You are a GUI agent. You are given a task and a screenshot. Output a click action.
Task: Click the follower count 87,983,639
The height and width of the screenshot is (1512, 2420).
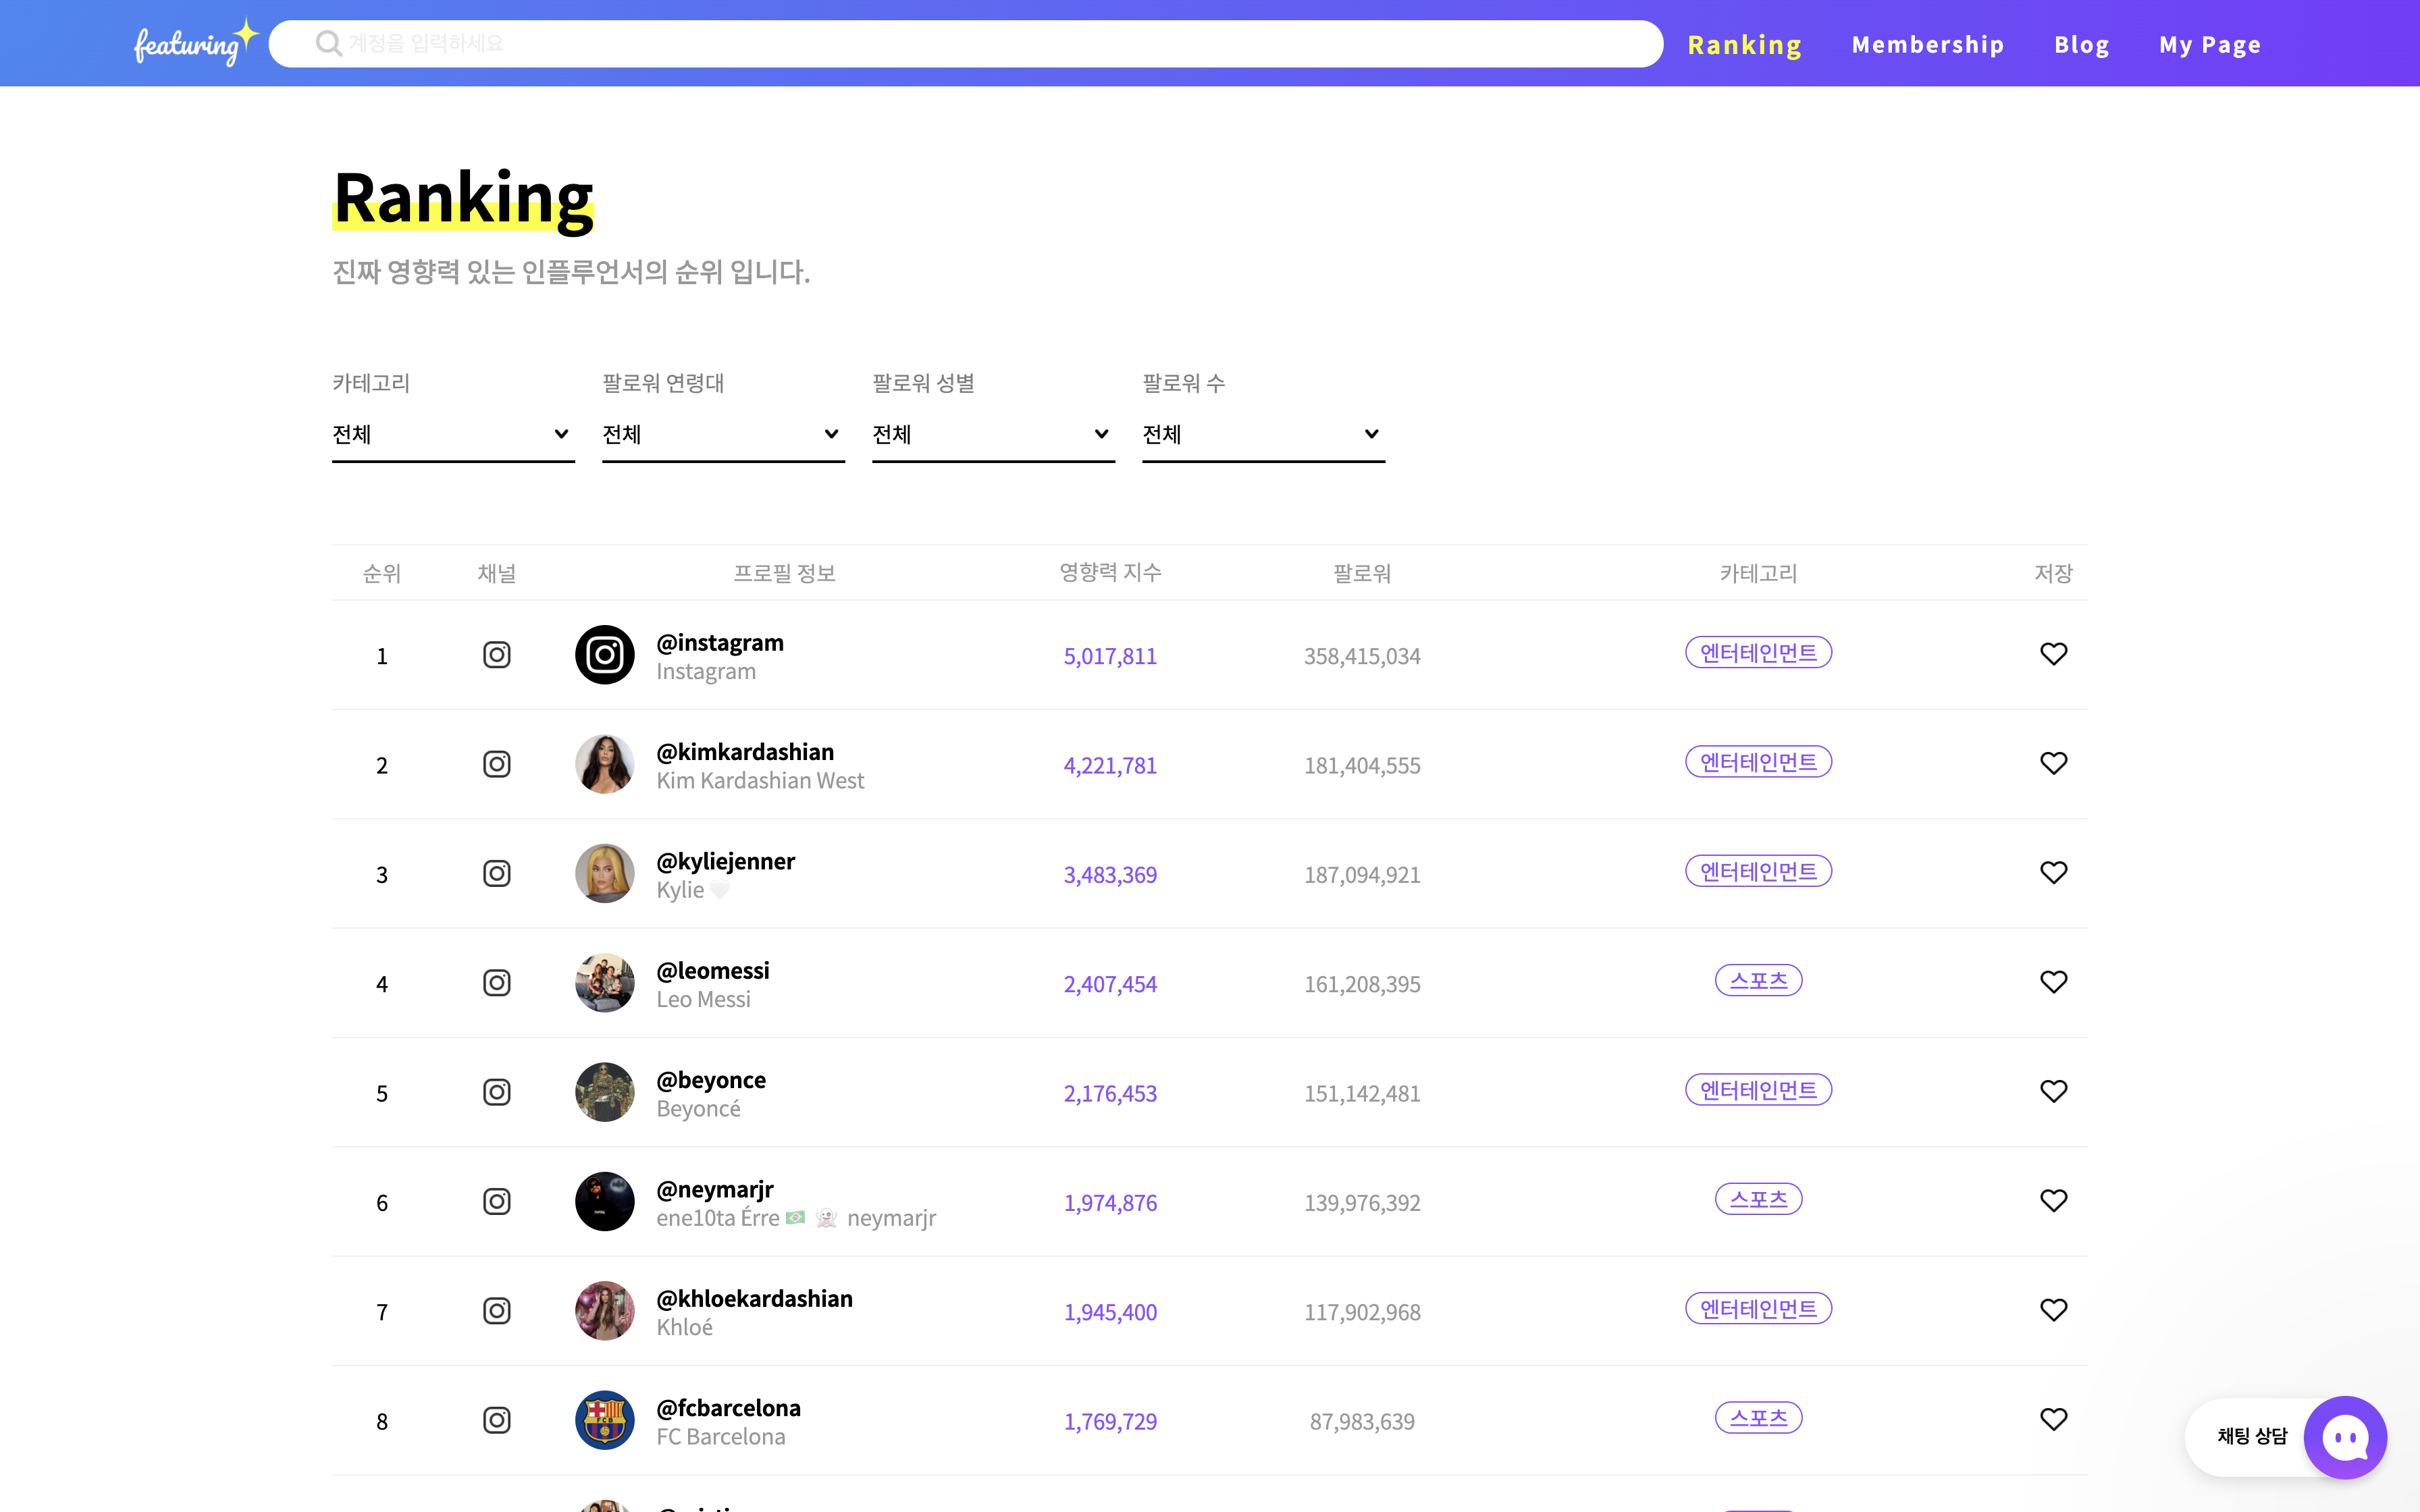[1362, 1422]
